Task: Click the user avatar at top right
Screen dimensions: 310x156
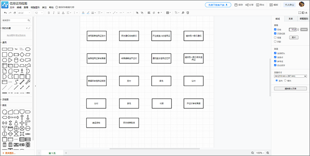Action: click(301, 5)
